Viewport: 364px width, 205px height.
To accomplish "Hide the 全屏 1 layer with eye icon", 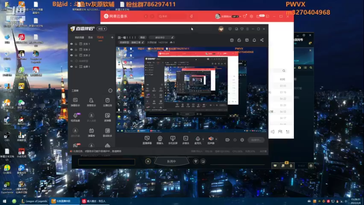I will pos(71,67).
